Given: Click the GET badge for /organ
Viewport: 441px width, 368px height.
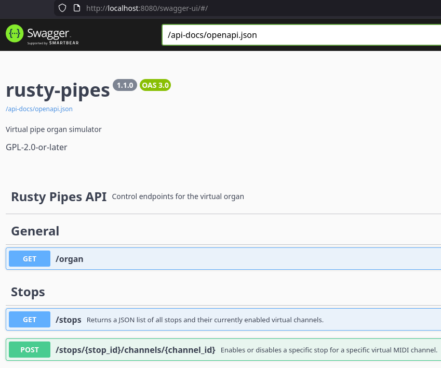Looking at the screenshot, I should click(x=30, y=259).
